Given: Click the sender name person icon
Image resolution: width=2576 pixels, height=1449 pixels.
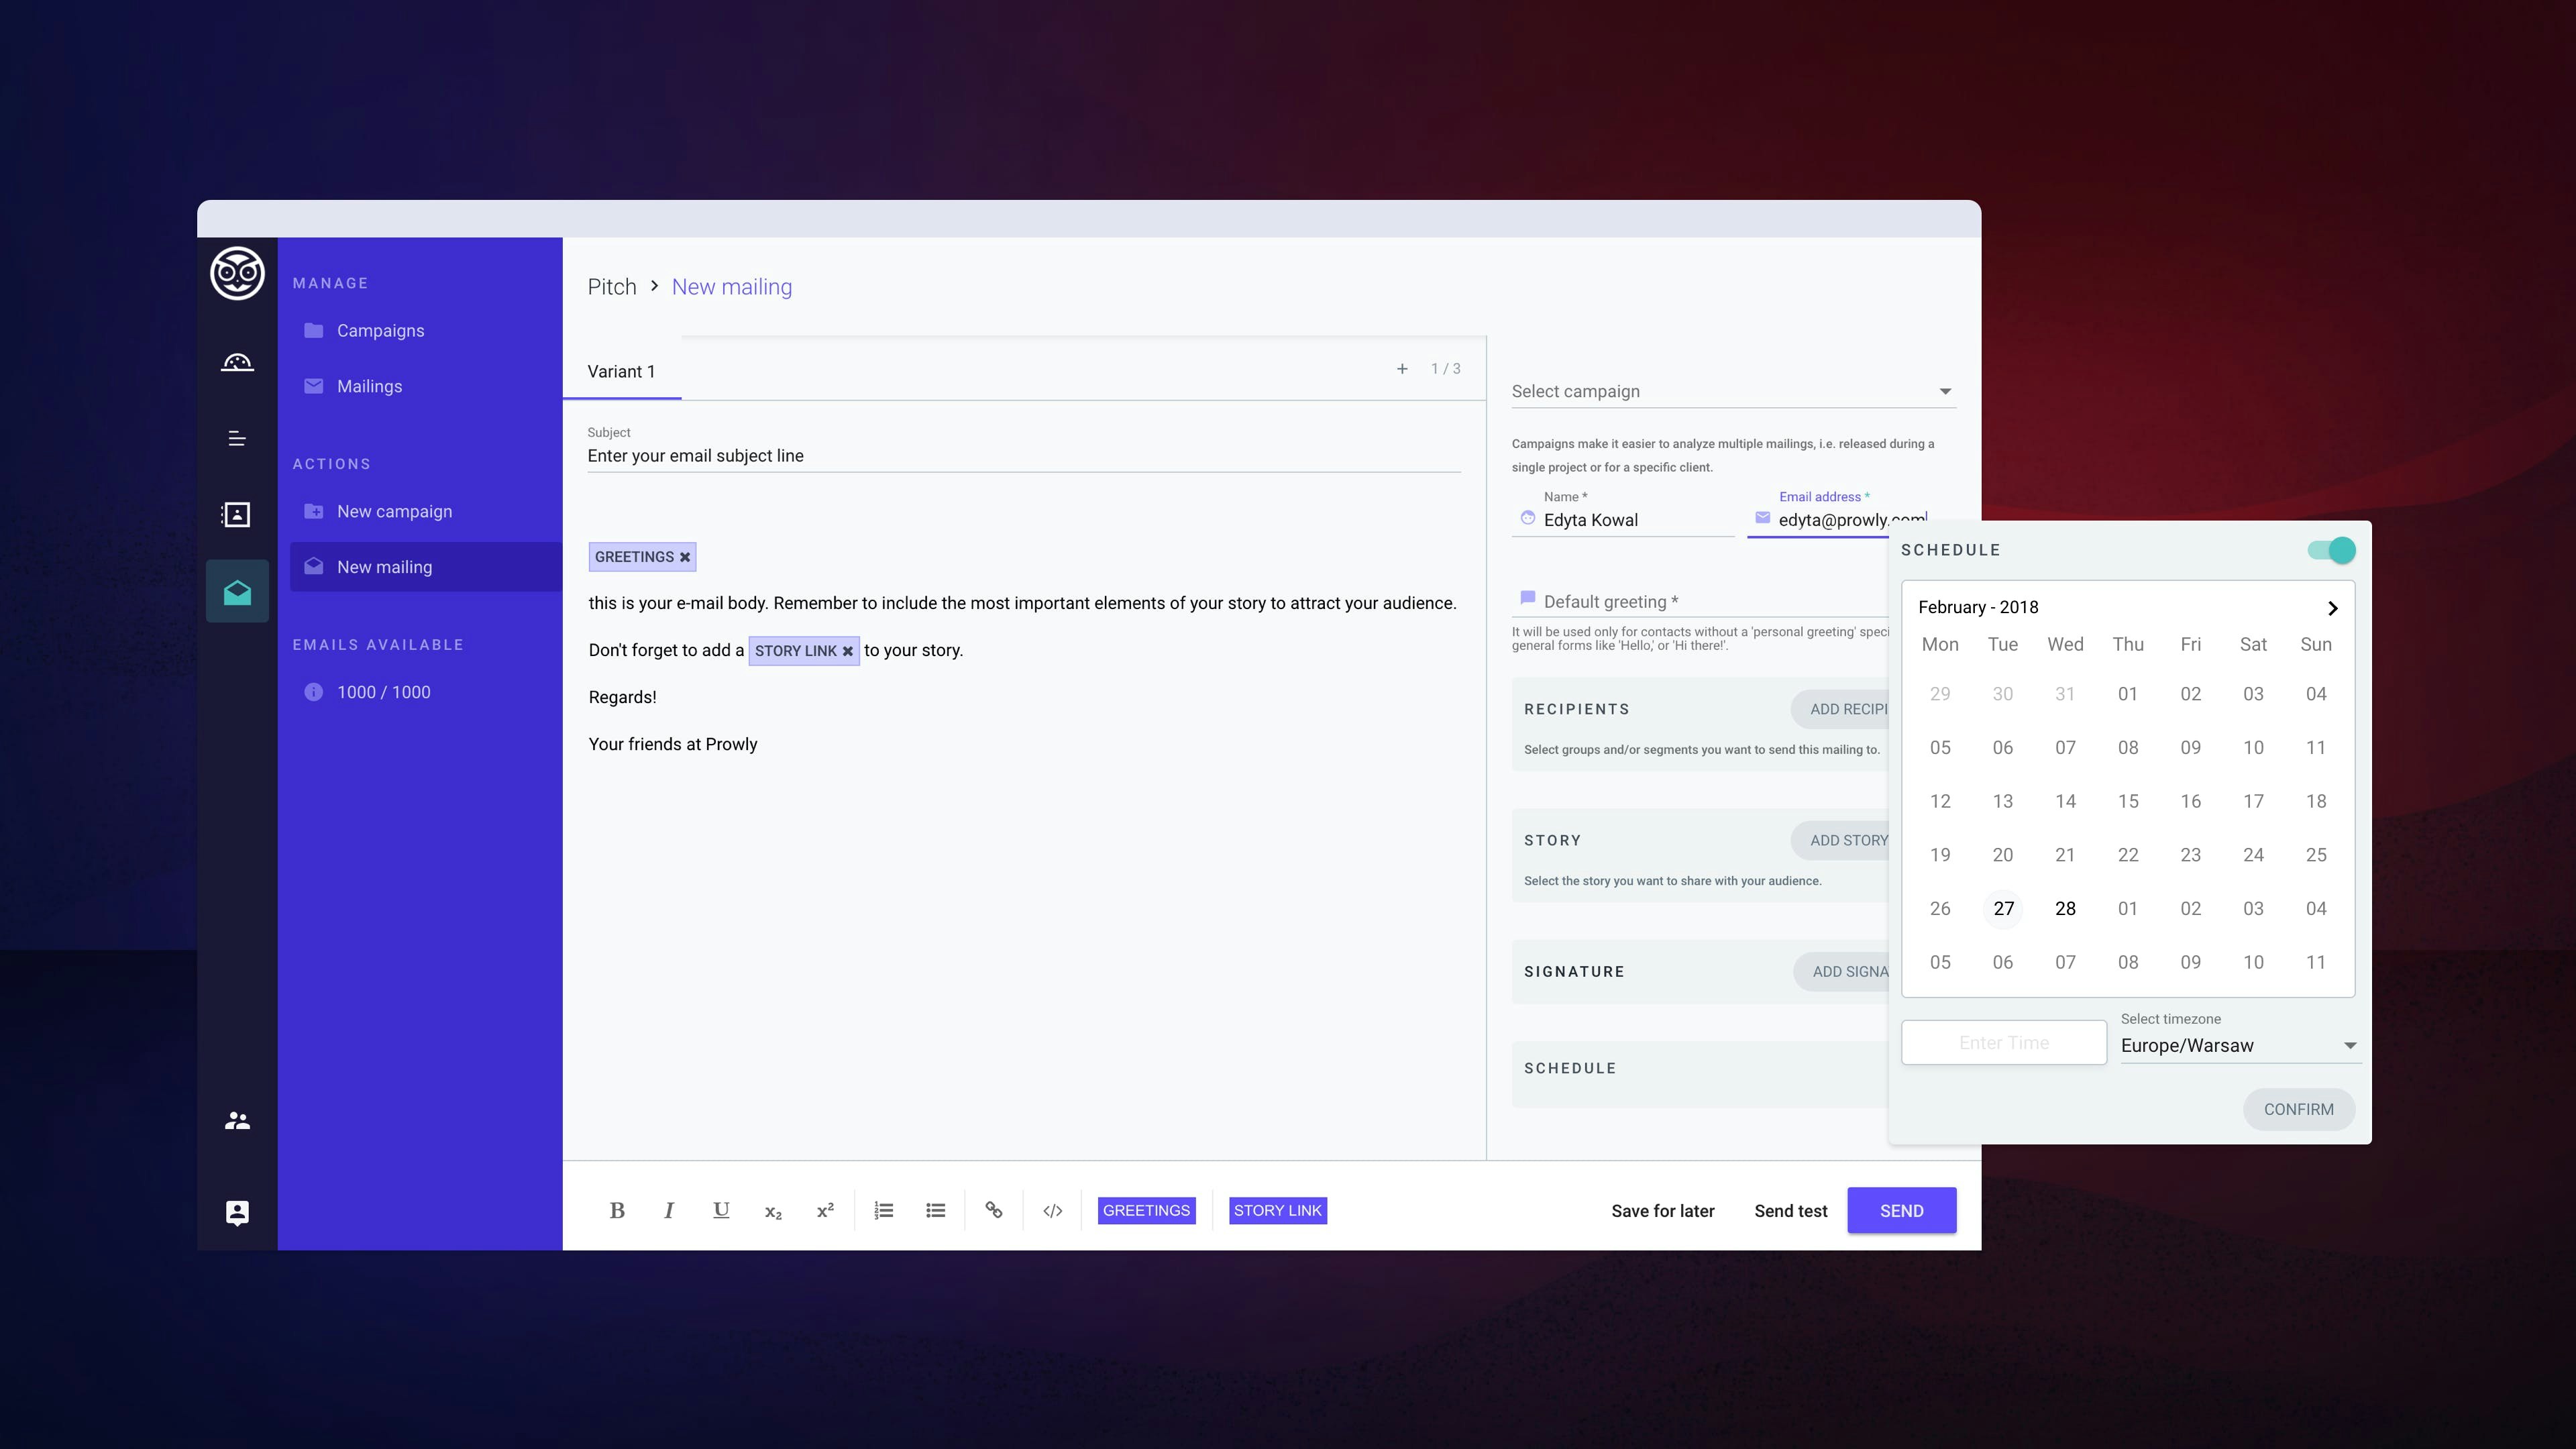Looking at the screenshot, I should coord(1528,518).
